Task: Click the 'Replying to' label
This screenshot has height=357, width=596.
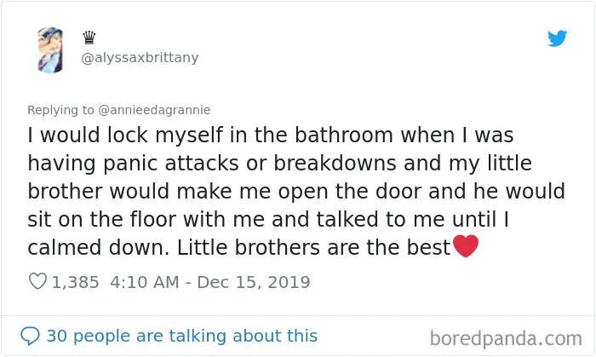Action: [x=60, y=110]
